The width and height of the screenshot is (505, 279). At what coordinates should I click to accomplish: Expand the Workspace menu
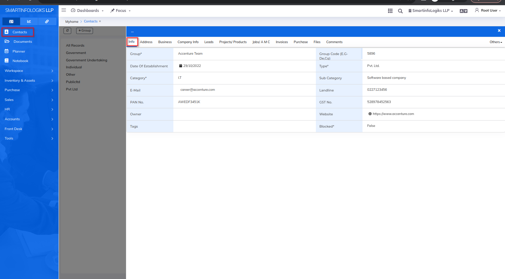[x=29, y=71]
